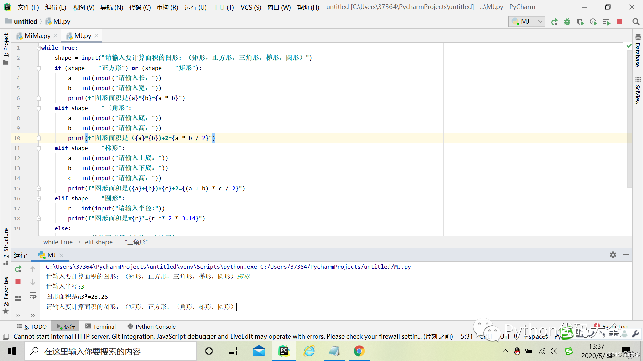Open Chrome from the Windows taskbar

click(359, 351)
